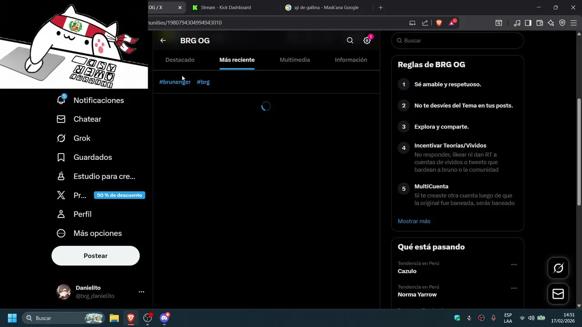582x327 pixels.
Task: Click the taskbar Buscar search box
Action: [x=64, y=318]
